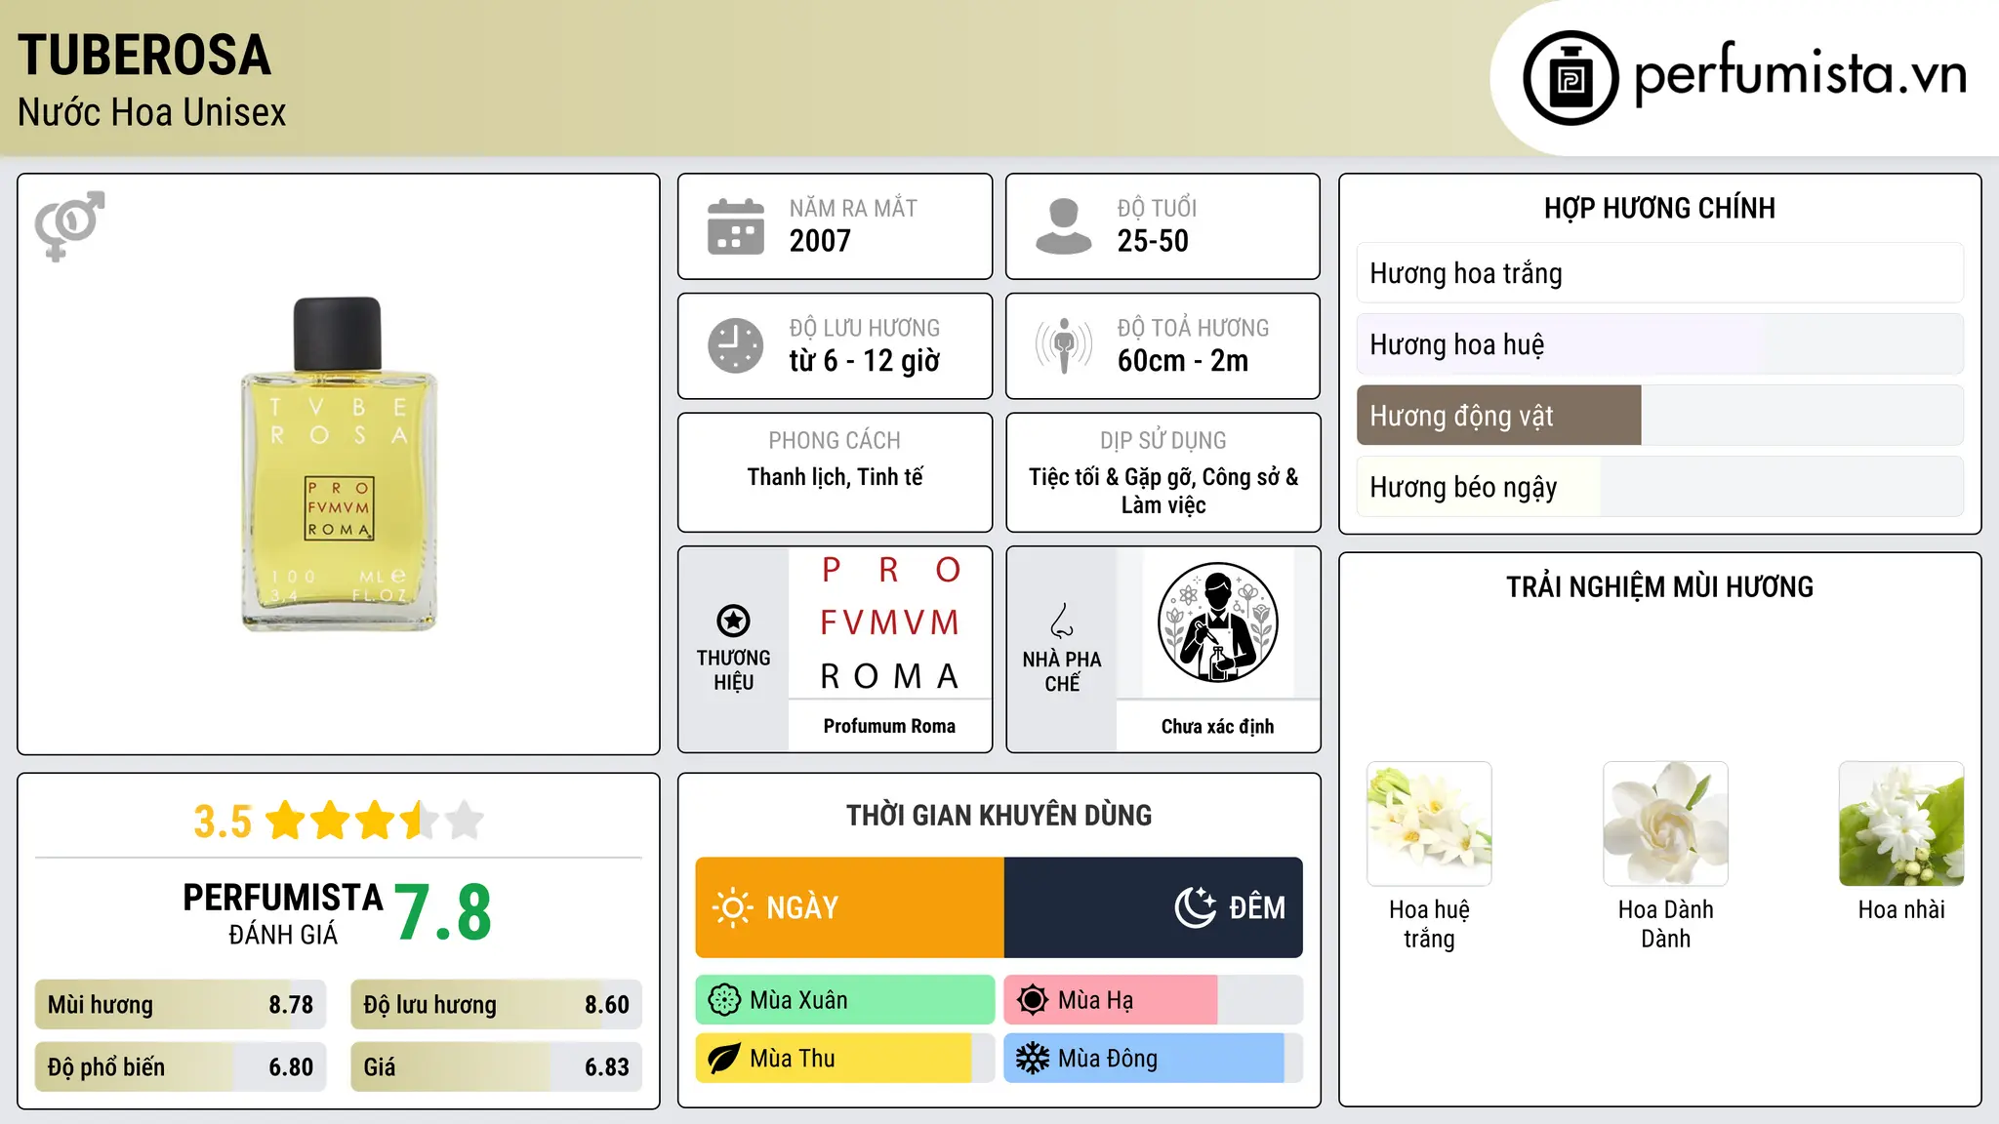The image size is (1999, 1124).
Task: Open the Profumum Roma brand logo
Action: pos(889,622)
